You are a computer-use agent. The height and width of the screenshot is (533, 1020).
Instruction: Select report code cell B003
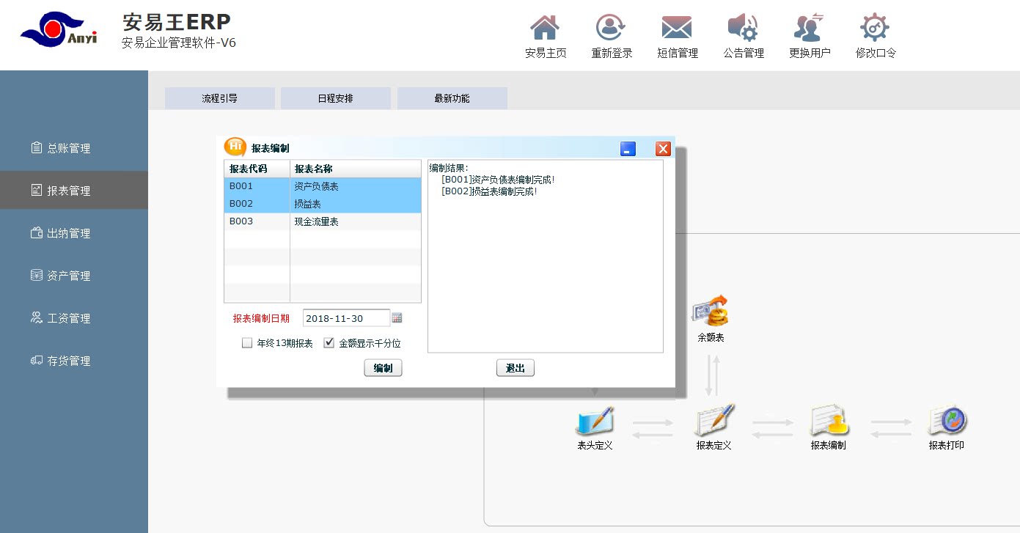pyautogui.click(x=257, y=221)
